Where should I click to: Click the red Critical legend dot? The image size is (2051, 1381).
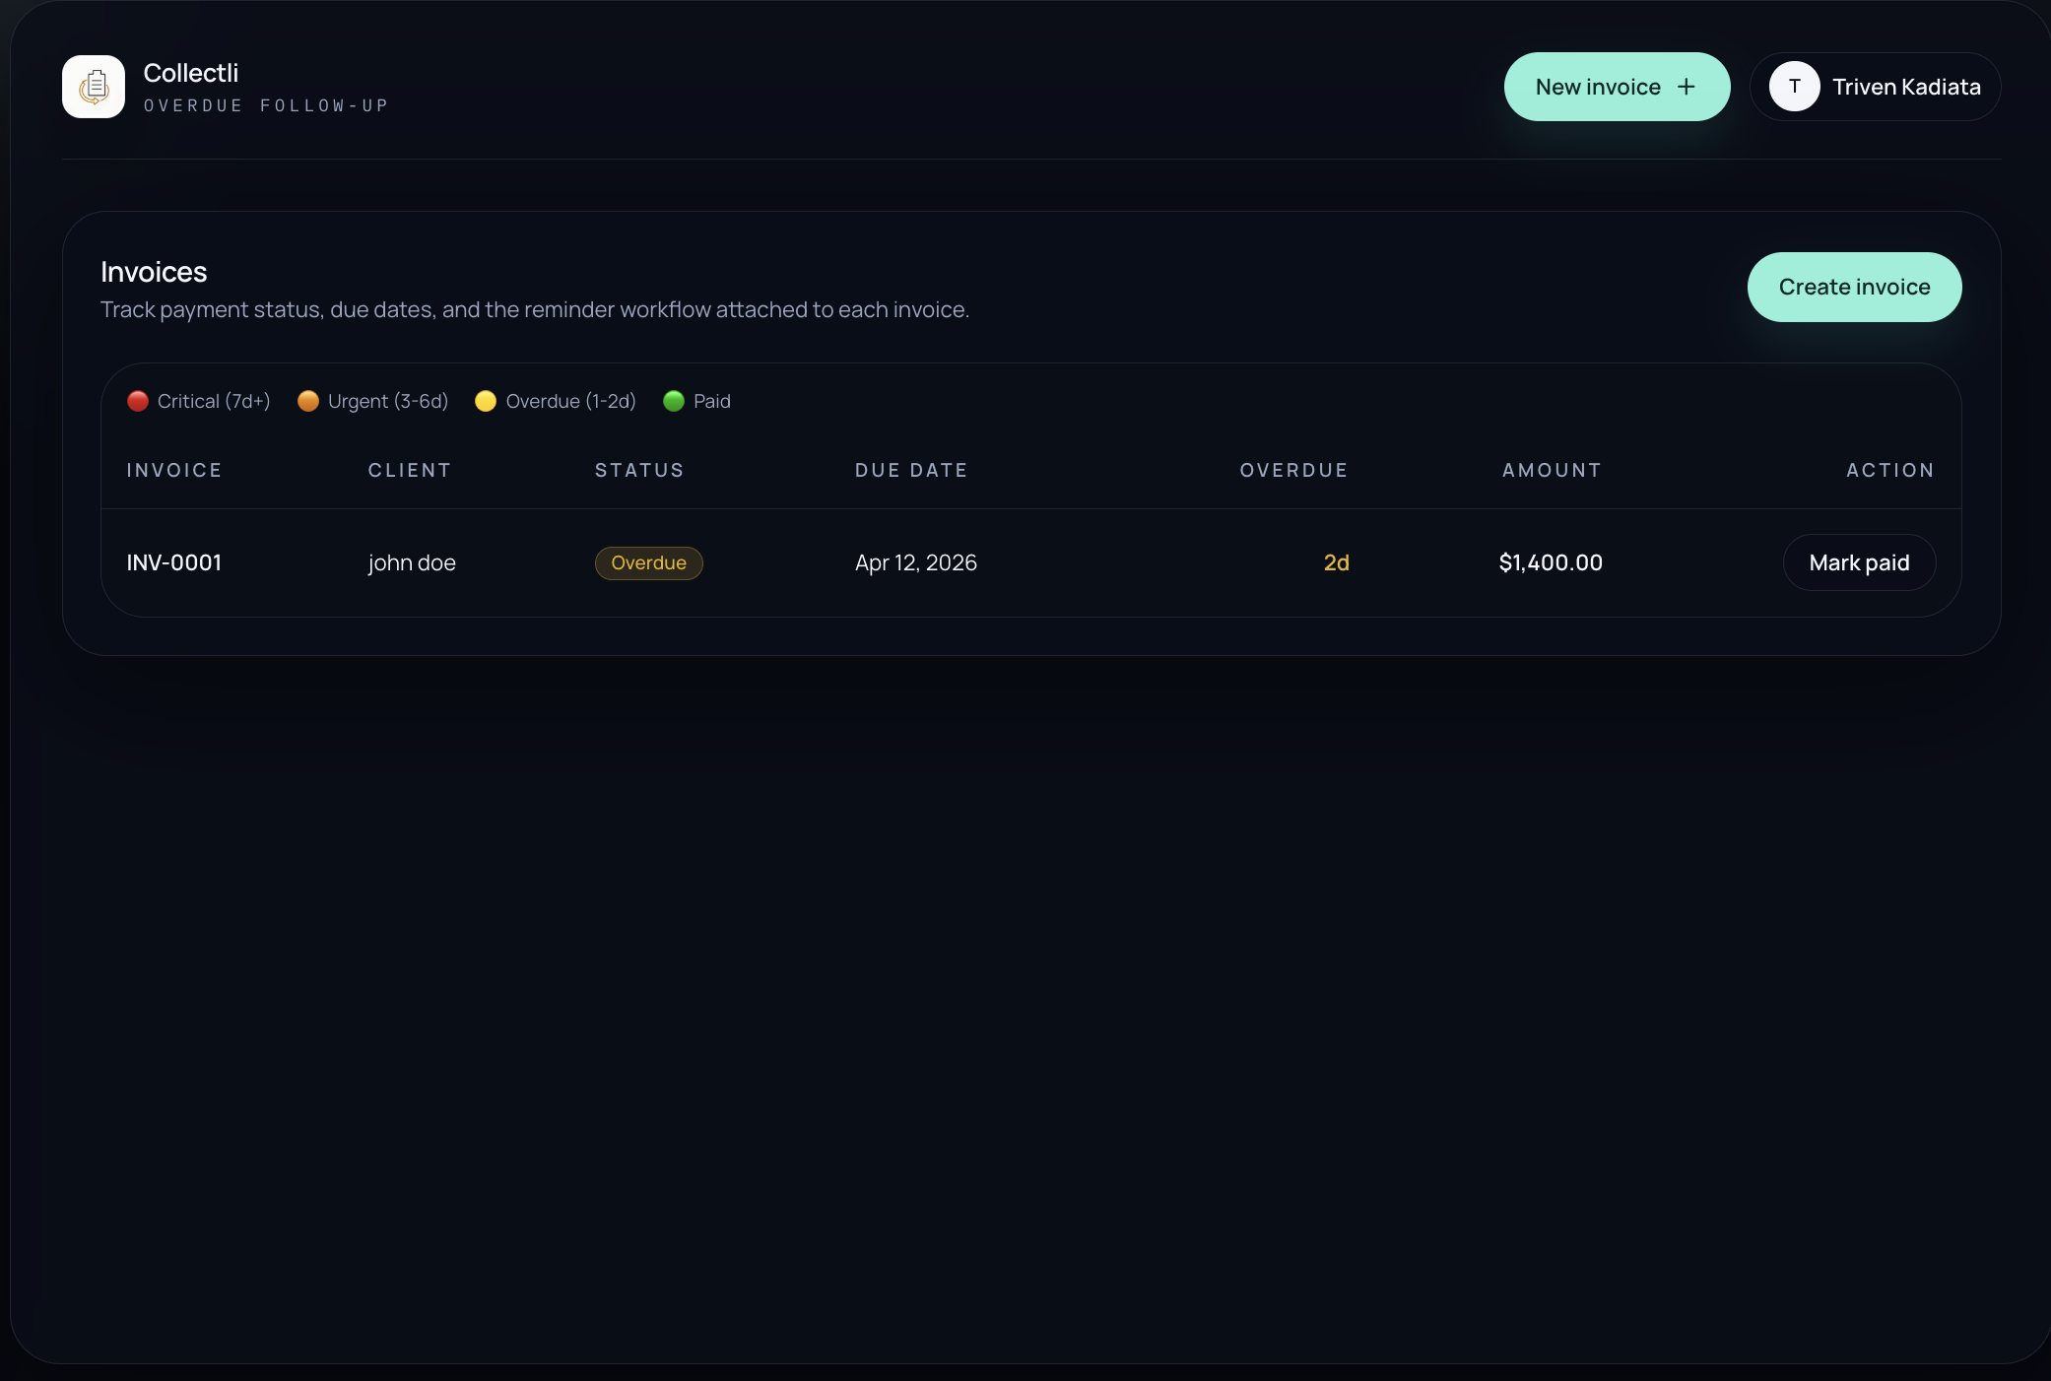click(138, 401)
